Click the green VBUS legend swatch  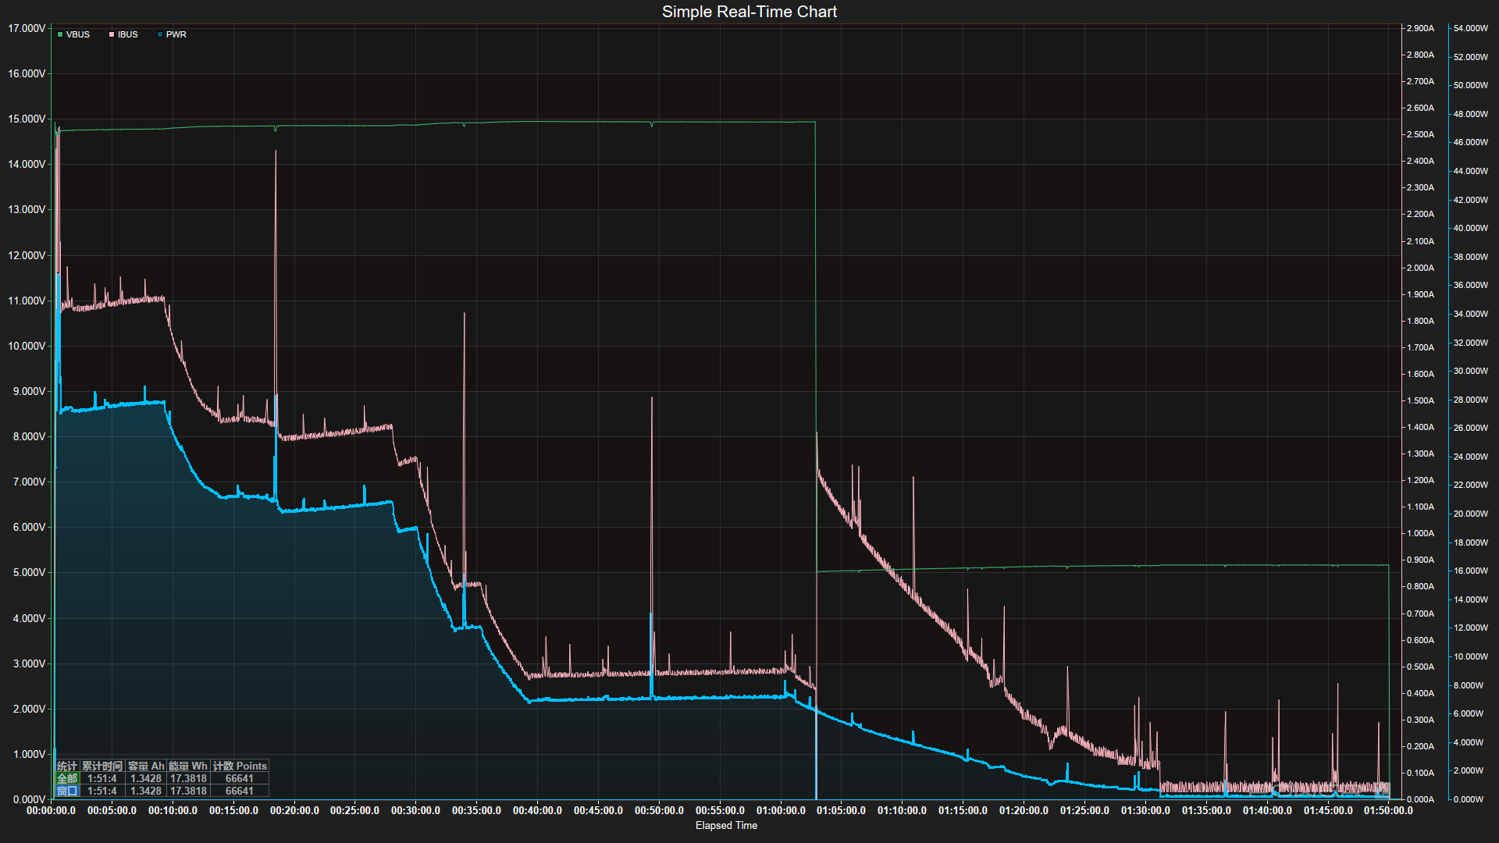[60, 35]
